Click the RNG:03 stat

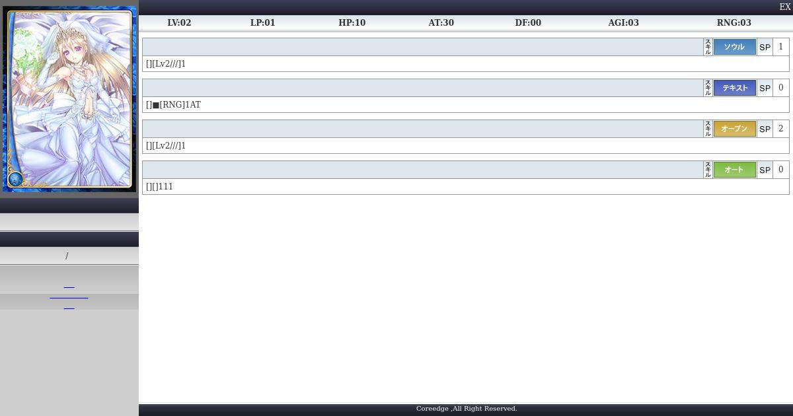click(x=734, y=22)
